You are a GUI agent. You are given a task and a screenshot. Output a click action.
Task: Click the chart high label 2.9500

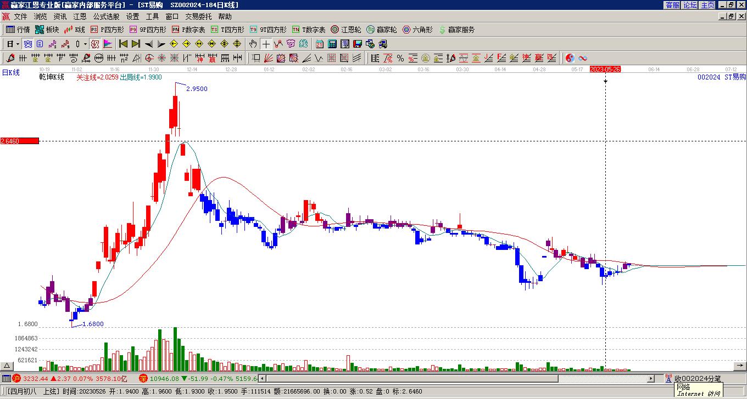click(197, 89)
